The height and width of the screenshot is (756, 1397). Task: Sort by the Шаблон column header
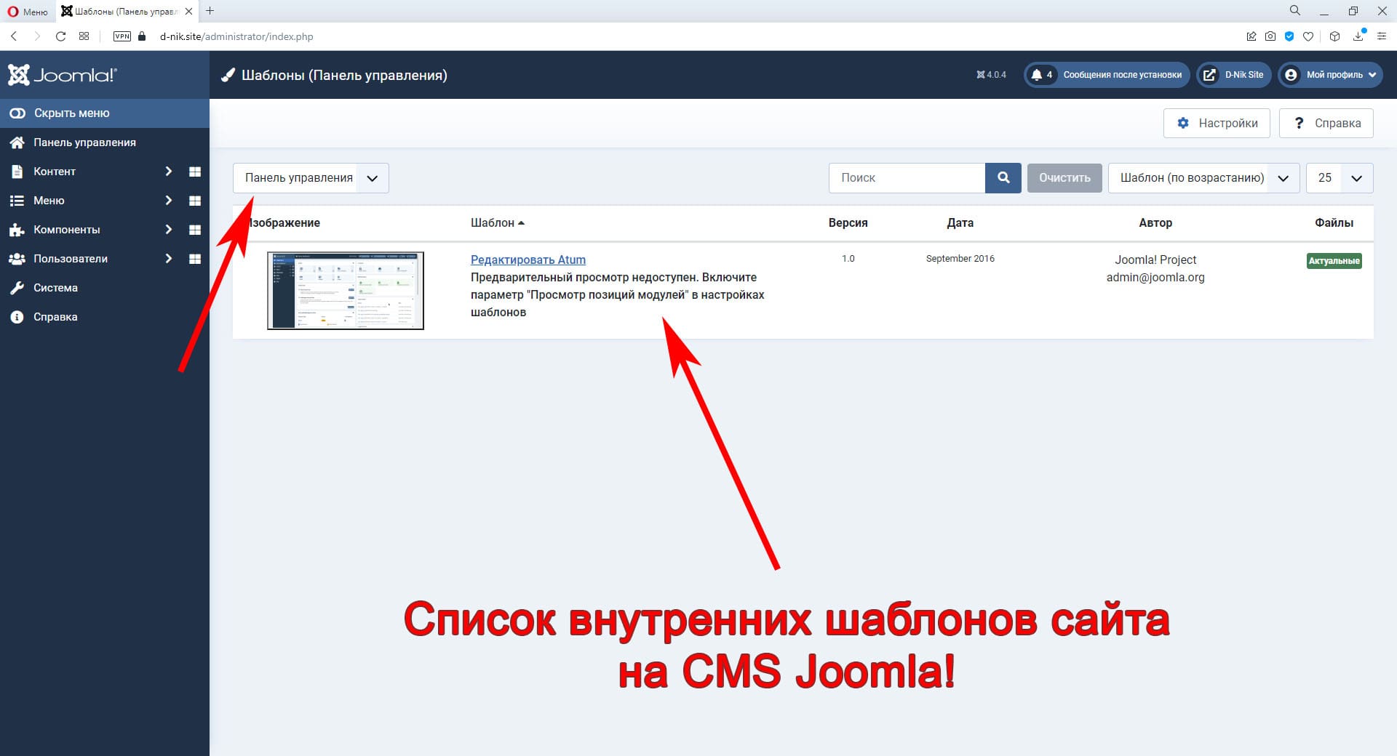498,223
